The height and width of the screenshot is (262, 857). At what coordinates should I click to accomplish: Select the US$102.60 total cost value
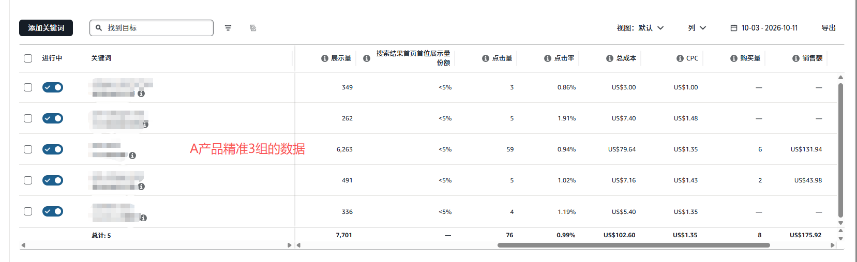tap(619, 235)
